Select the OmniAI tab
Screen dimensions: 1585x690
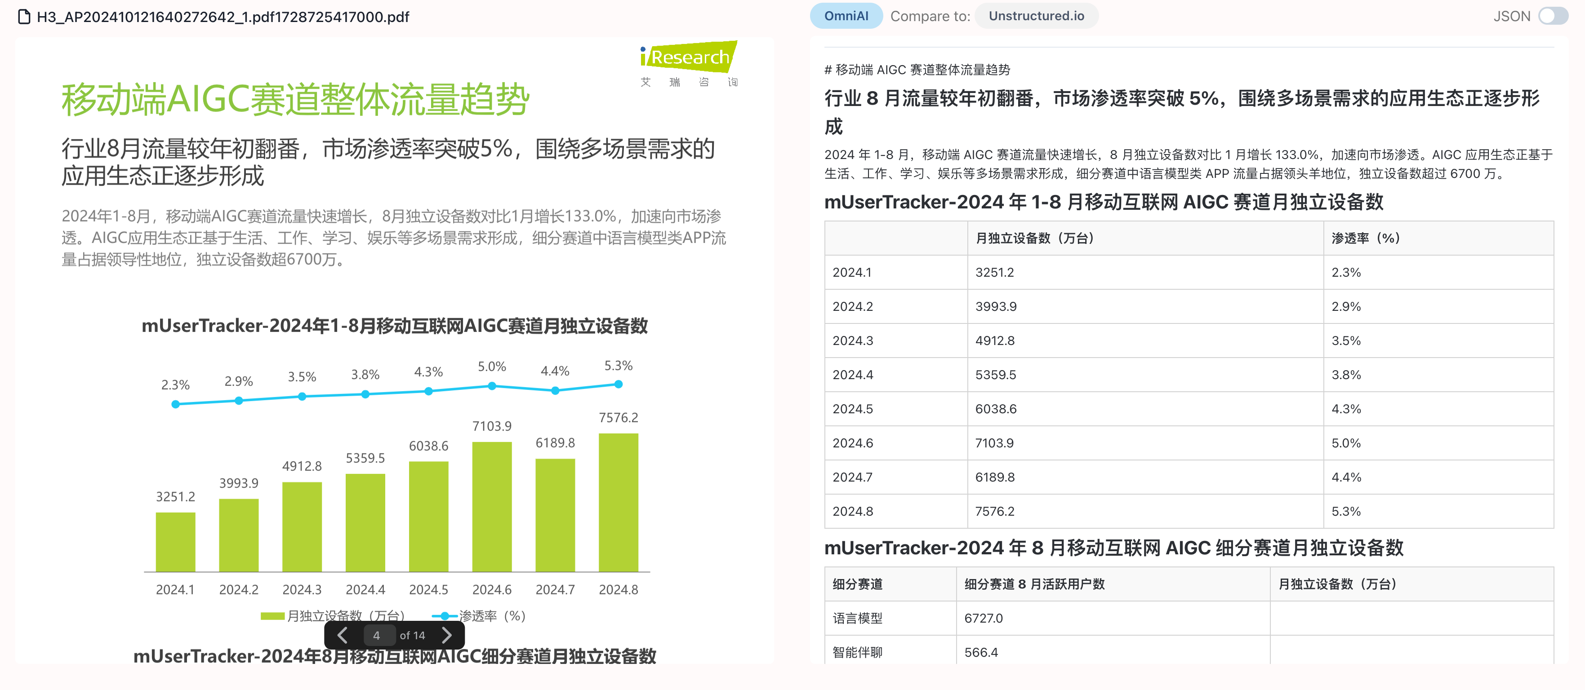[846, 16]
